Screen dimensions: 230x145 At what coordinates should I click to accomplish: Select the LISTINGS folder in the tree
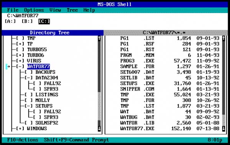tap(47, 95)
